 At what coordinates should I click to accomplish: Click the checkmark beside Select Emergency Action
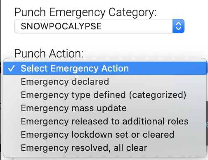[11, 68]
